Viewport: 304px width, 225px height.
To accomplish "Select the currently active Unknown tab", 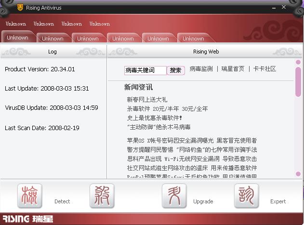I will tap(18, 37).
